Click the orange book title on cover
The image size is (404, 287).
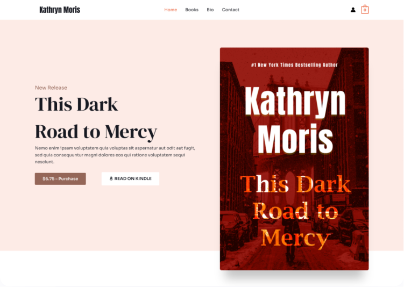tap(295, 211)
